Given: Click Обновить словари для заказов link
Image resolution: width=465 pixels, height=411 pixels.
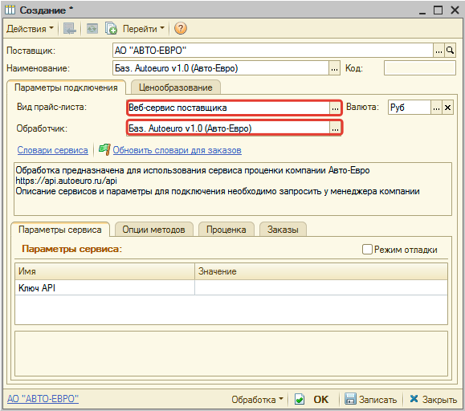Looking at the screenshot, I should click(x=177, y=150).
